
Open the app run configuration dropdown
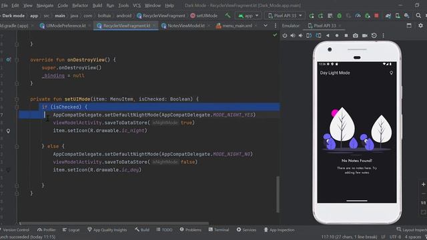(248, 16)
